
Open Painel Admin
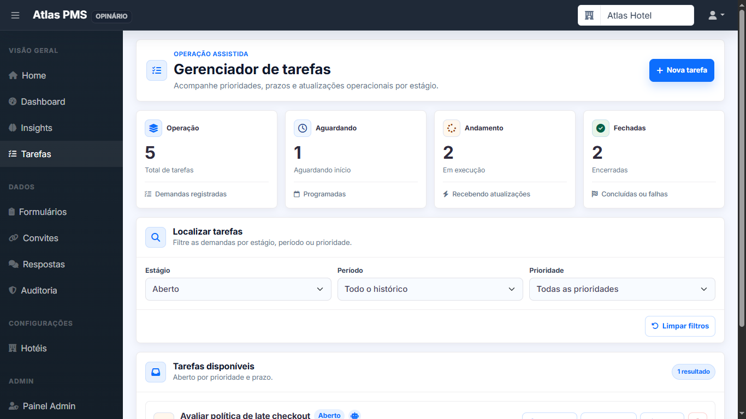click(x=61, y=406)
